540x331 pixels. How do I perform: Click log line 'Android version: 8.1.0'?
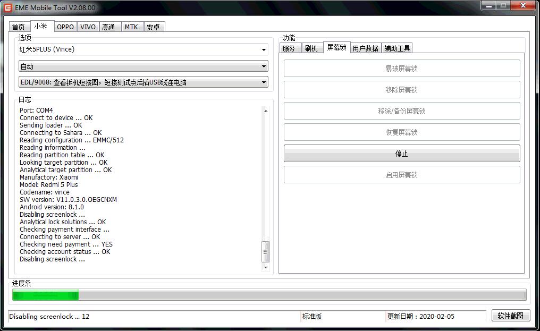52,207
